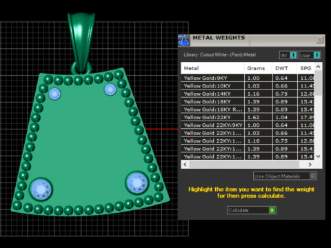Click 1.62 grams value for Yellow Gold:22KY
This screenshot has width=331, height=248.
259,117
